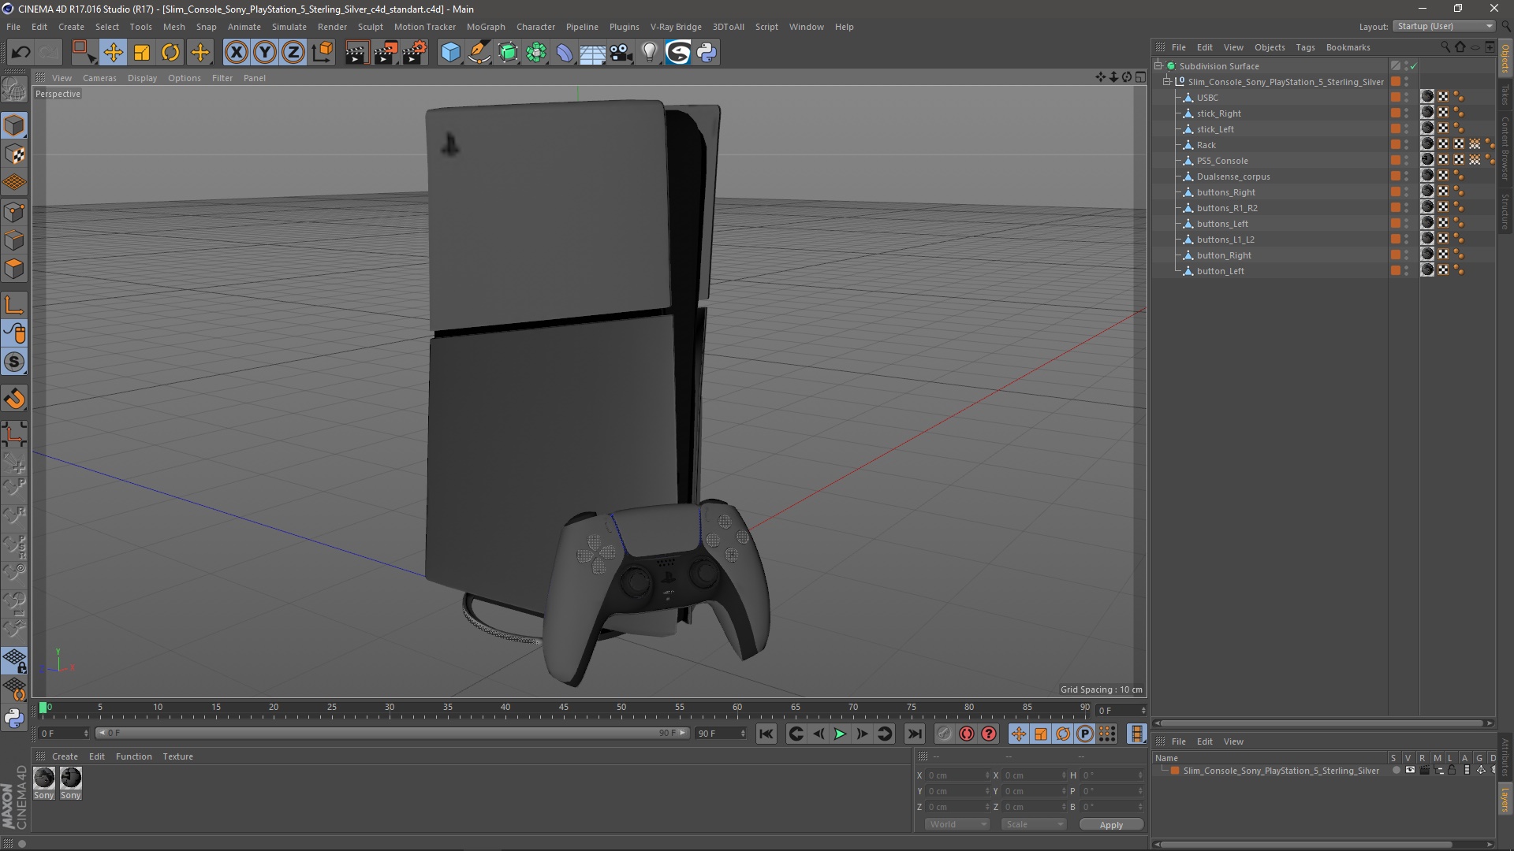
Task: Select PS5_Console object in tree
Action: (1222, 161)
